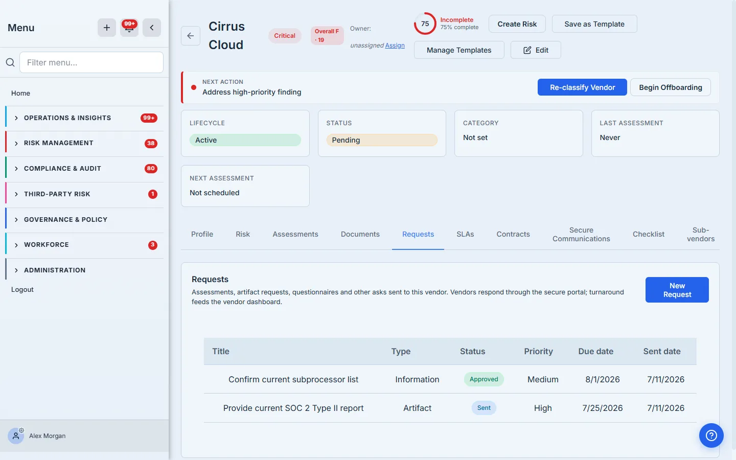Expand the Risk Management section
Viewport: 736px width, 460px height.
[84, 143]
